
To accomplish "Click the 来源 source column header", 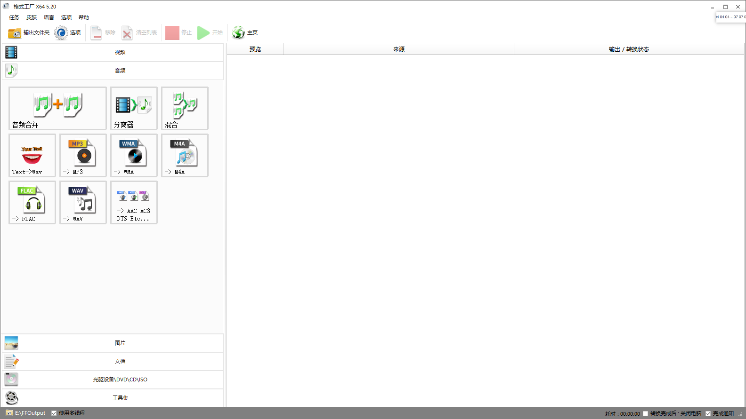I will (399, 49).
